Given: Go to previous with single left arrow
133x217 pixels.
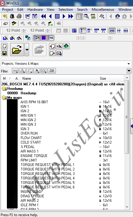Looking at the screenshot, I should 51,16.
